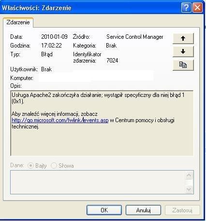Click the date value 2010-01-09
Viewport: 206px width, 221px height.
pos(54,37)
